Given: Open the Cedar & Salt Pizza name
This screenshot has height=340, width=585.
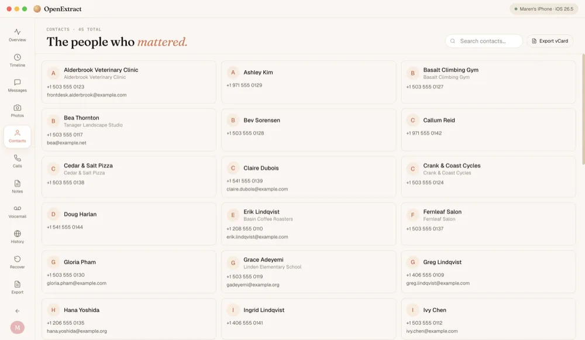Looking at the screenshot, I should [x=88, y=166].
